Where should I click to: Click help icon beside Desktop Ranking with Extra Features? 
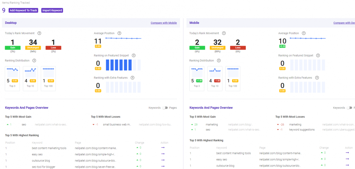133,78
